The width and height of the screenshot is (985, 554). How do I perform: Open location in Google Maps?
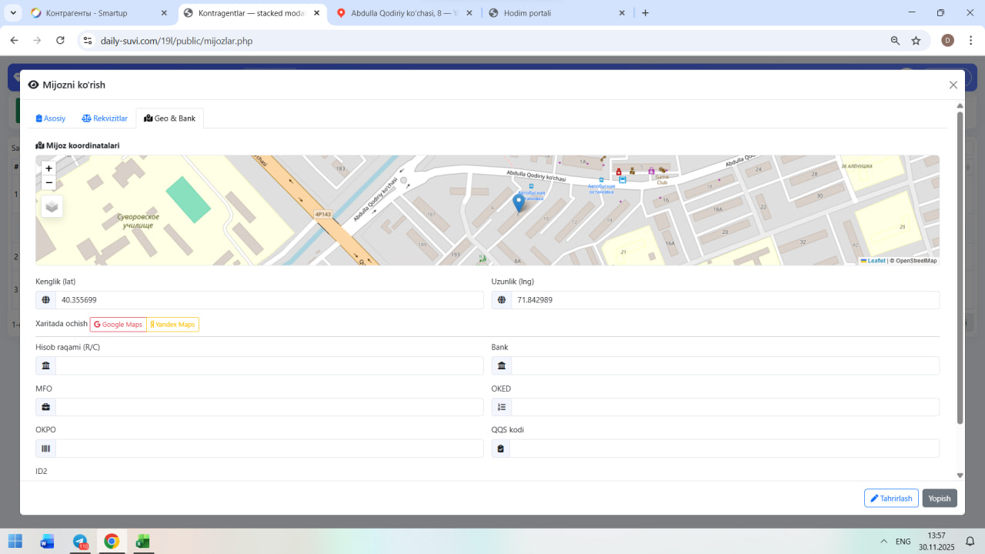[119, 325]
